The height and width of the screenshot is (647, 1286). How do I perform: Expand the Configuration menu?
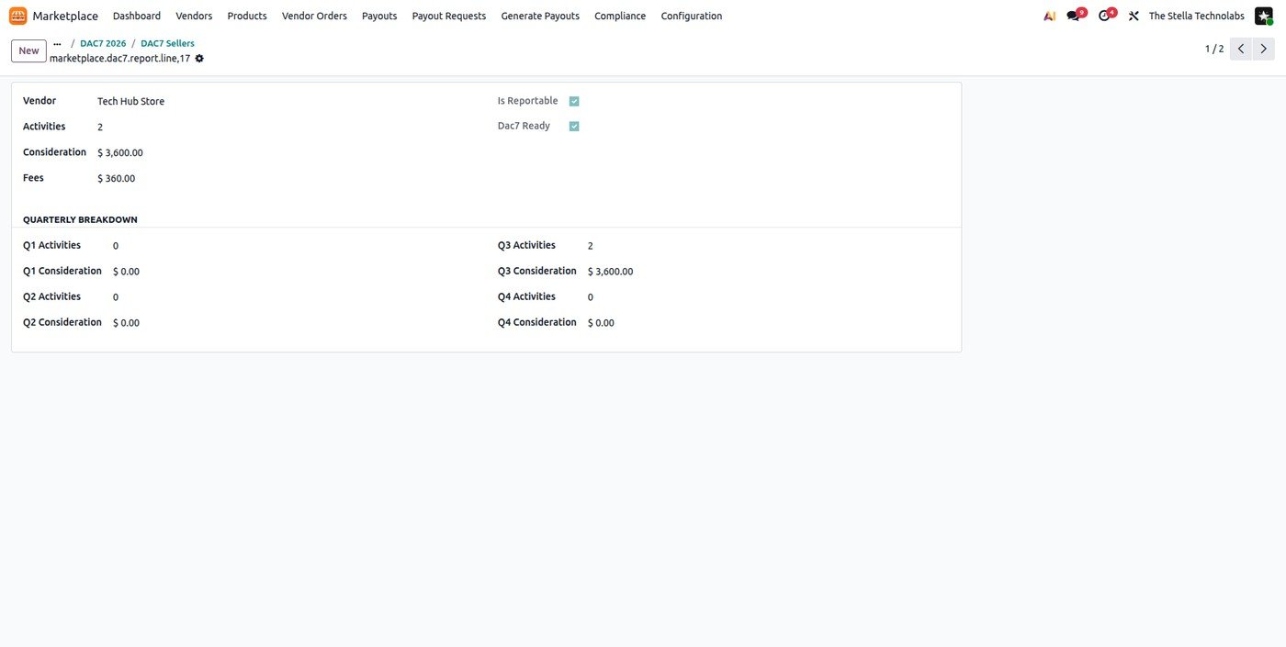coord(692,16)
